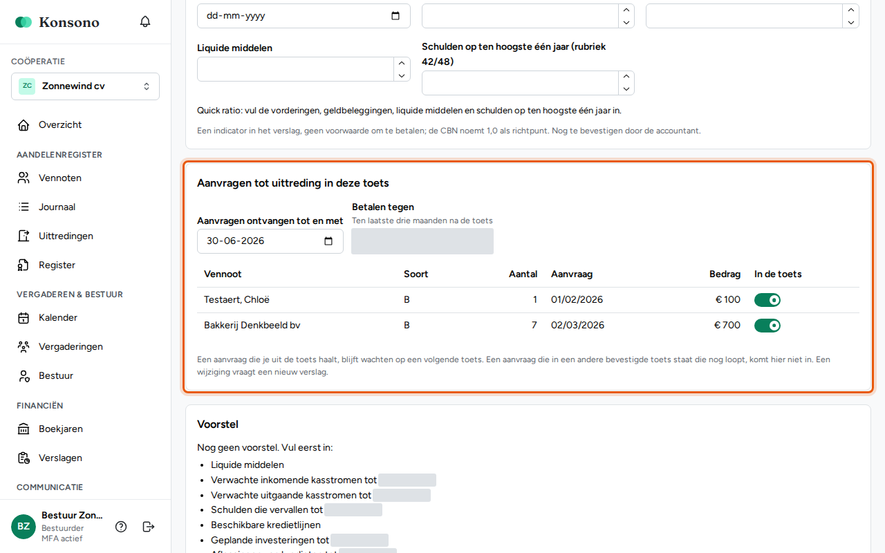Open the Verslagen section
885x553 pixels.
pyautogui.click(x=86, y=458)
